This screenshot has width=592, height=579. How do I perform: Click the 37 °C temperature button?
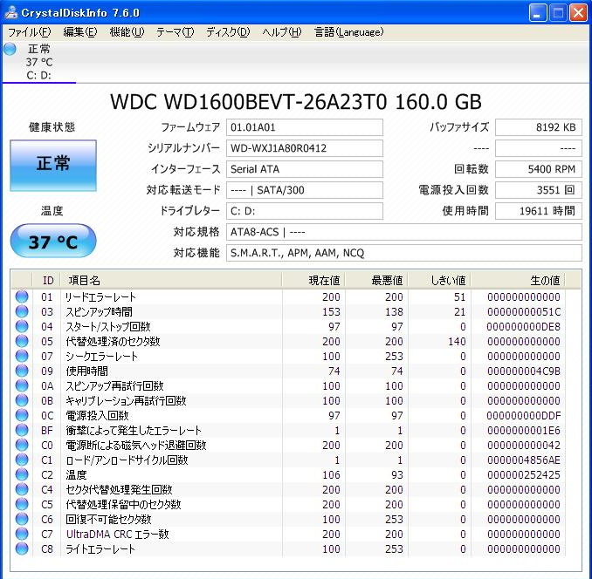pos(53,242)
